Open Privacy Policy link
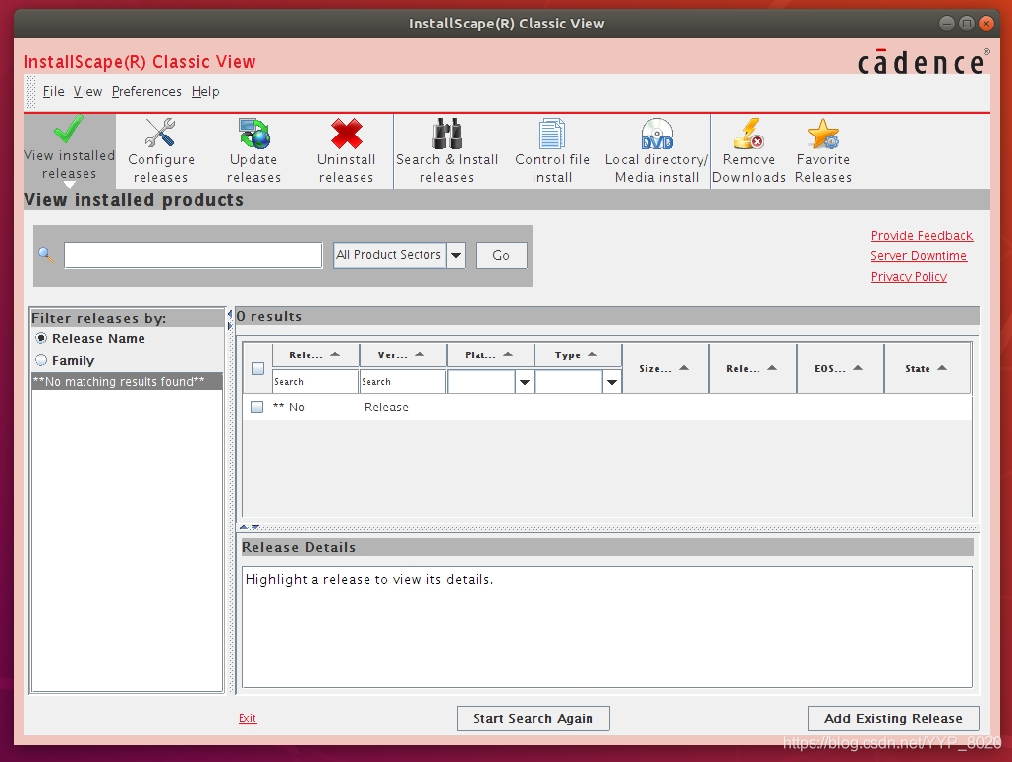1012x762 pixels. pos(909,276)
